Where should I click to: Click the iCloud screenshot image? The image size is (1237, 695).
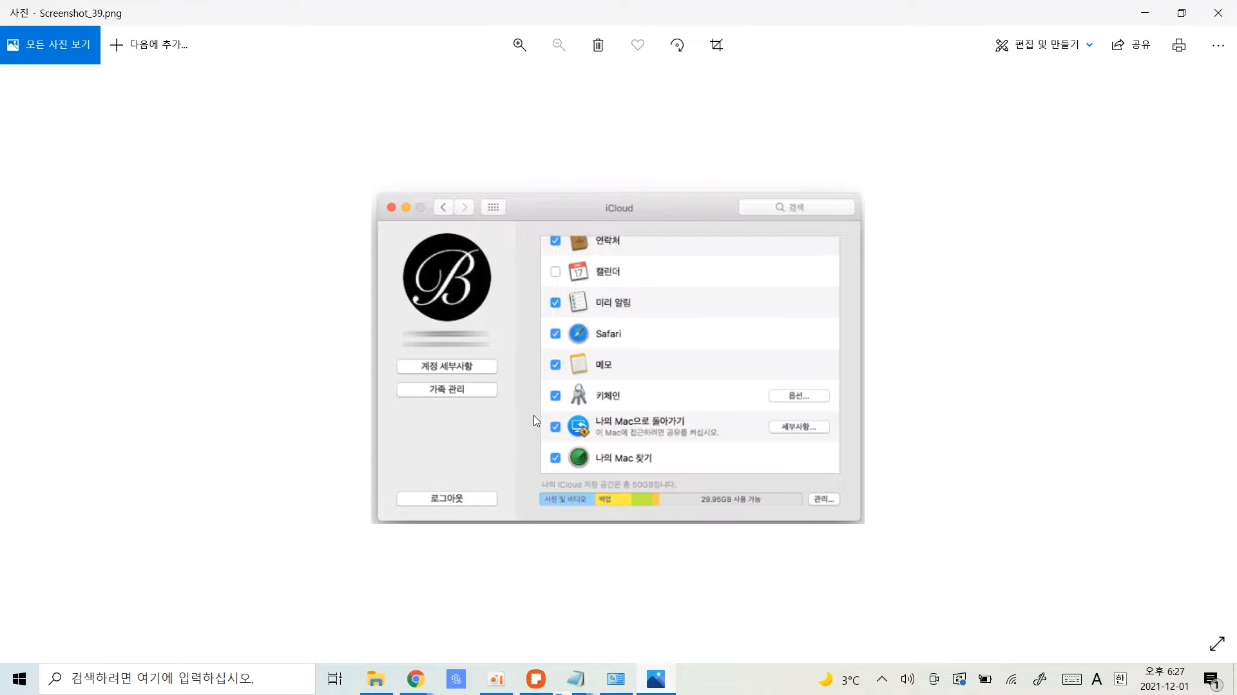point(618,357)
